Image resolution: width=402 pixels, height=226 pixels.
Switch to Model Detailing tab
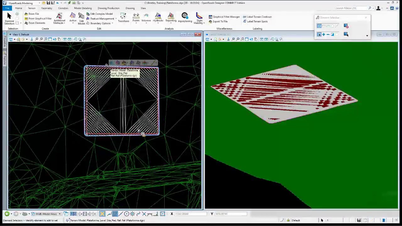click(x=83, y=8)
